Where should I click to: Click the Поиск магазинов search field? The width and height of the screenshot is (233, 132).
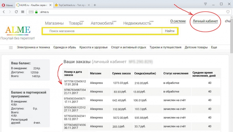point(102,31)
